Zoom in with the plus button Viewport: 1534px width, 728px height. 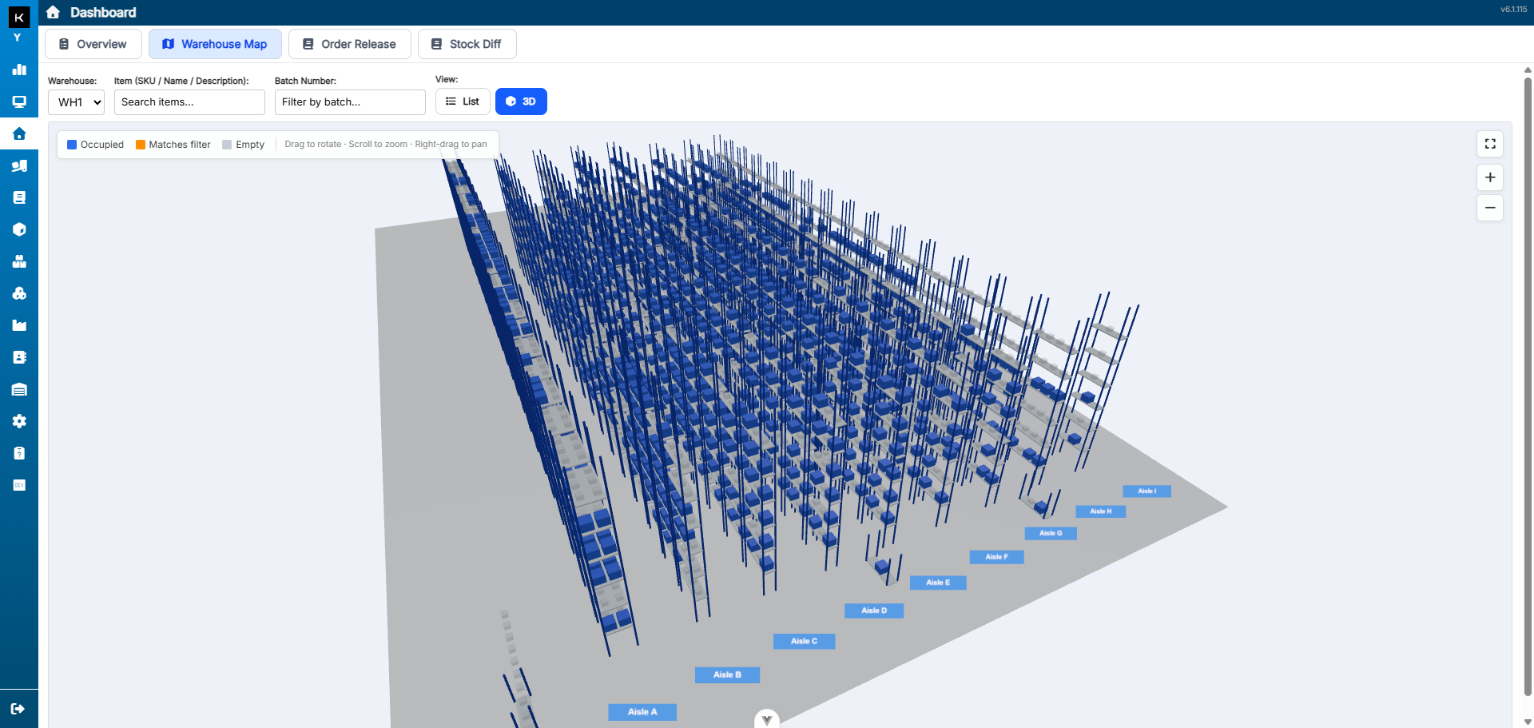click(1490, 177)
